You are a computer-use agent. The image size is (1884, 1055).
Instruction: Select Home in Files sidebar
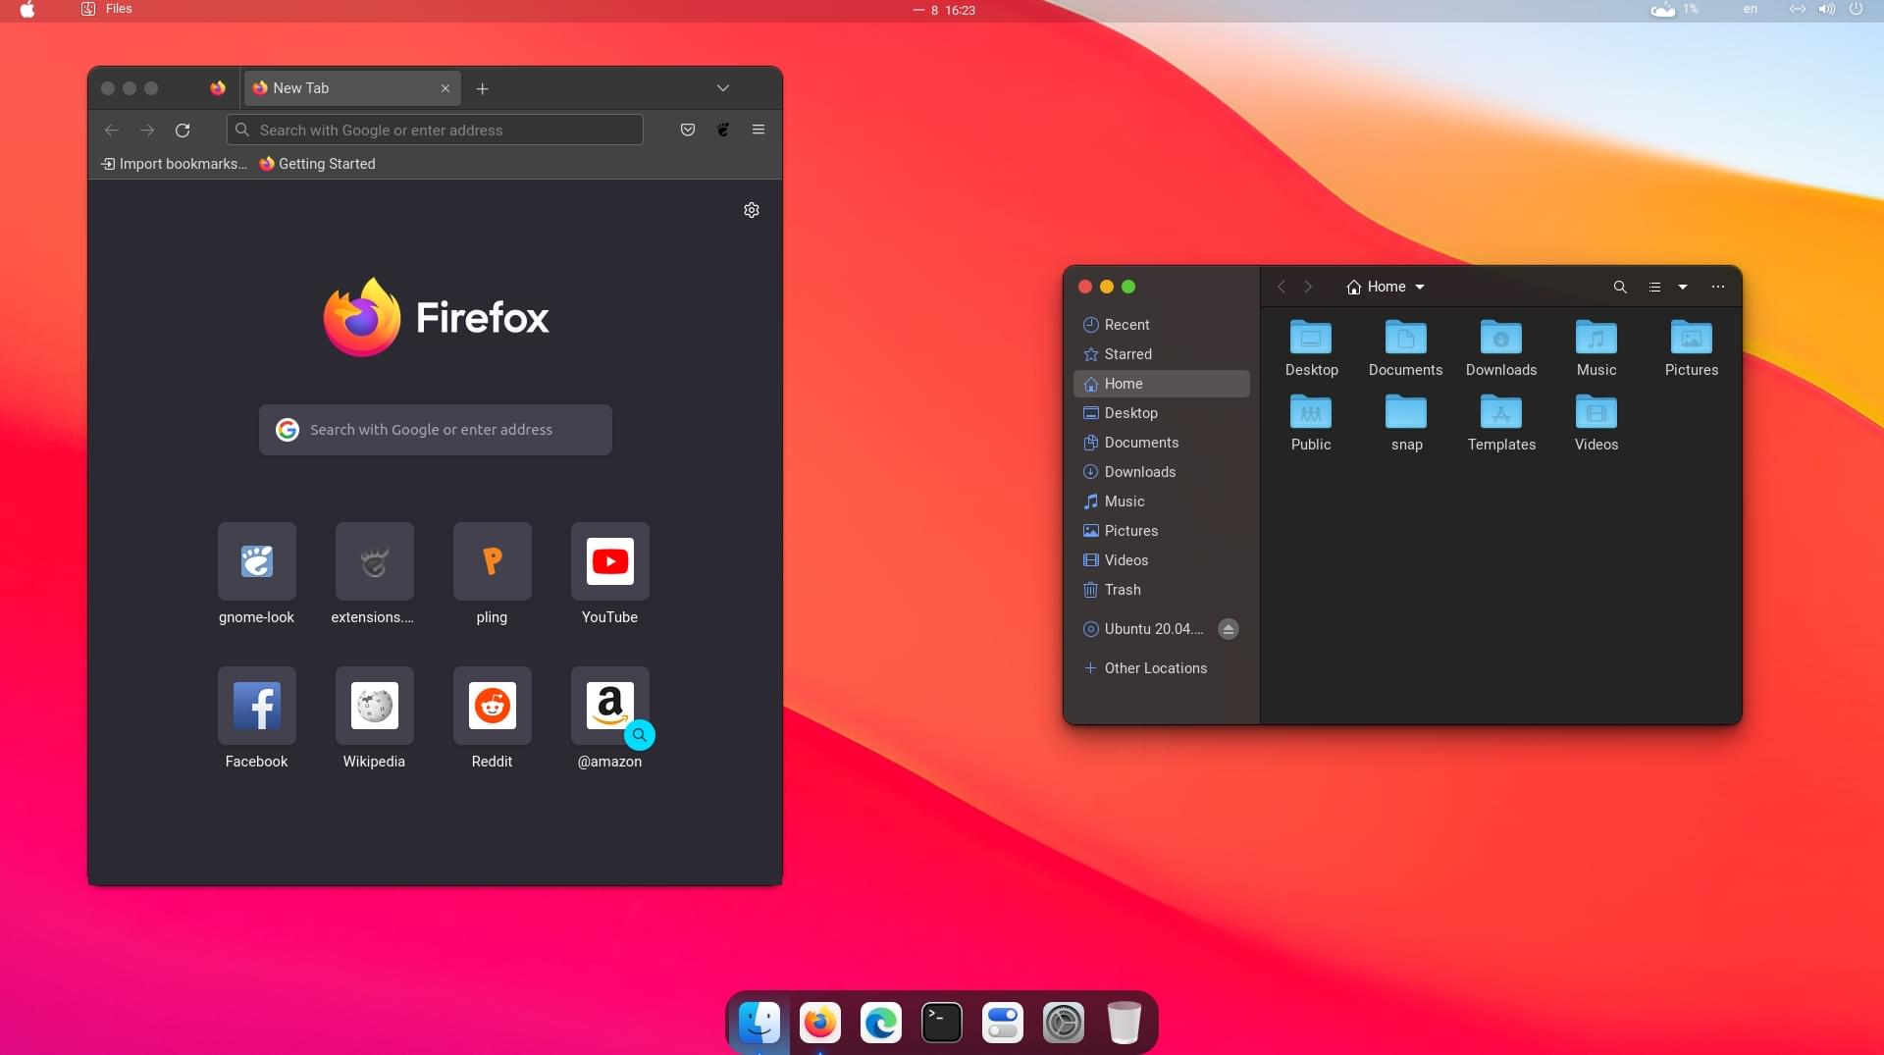(x=1162, y=384)
